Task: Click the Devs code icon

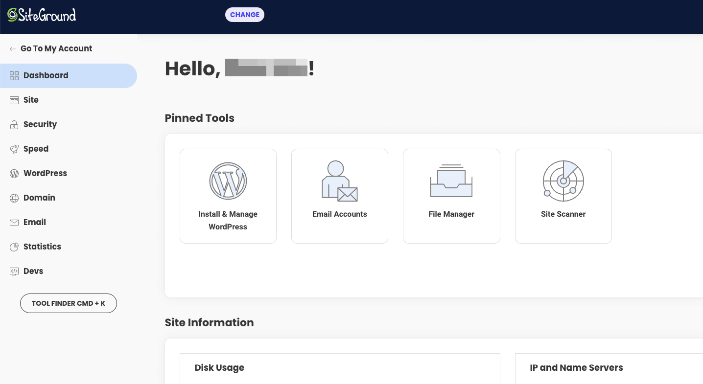Action: [x=14, y=271]
